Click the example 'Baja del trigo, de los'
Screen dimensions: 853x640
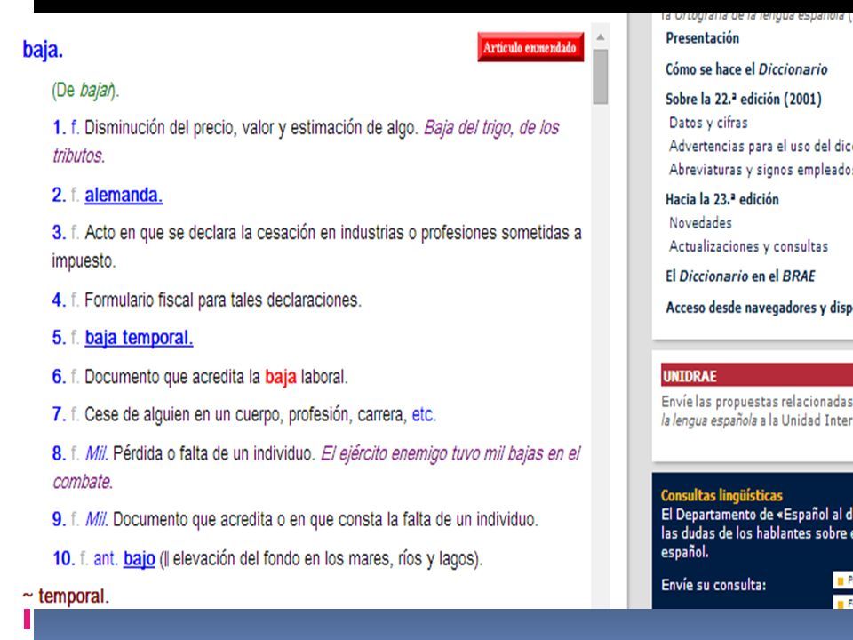click(x=491, y=127)
